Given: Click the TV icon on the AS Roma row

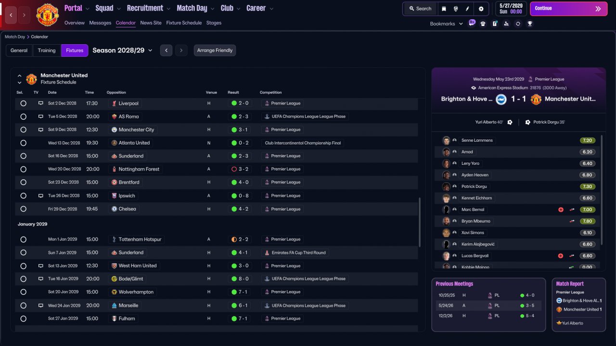Looking at the screenshot, I should (41, 116).
